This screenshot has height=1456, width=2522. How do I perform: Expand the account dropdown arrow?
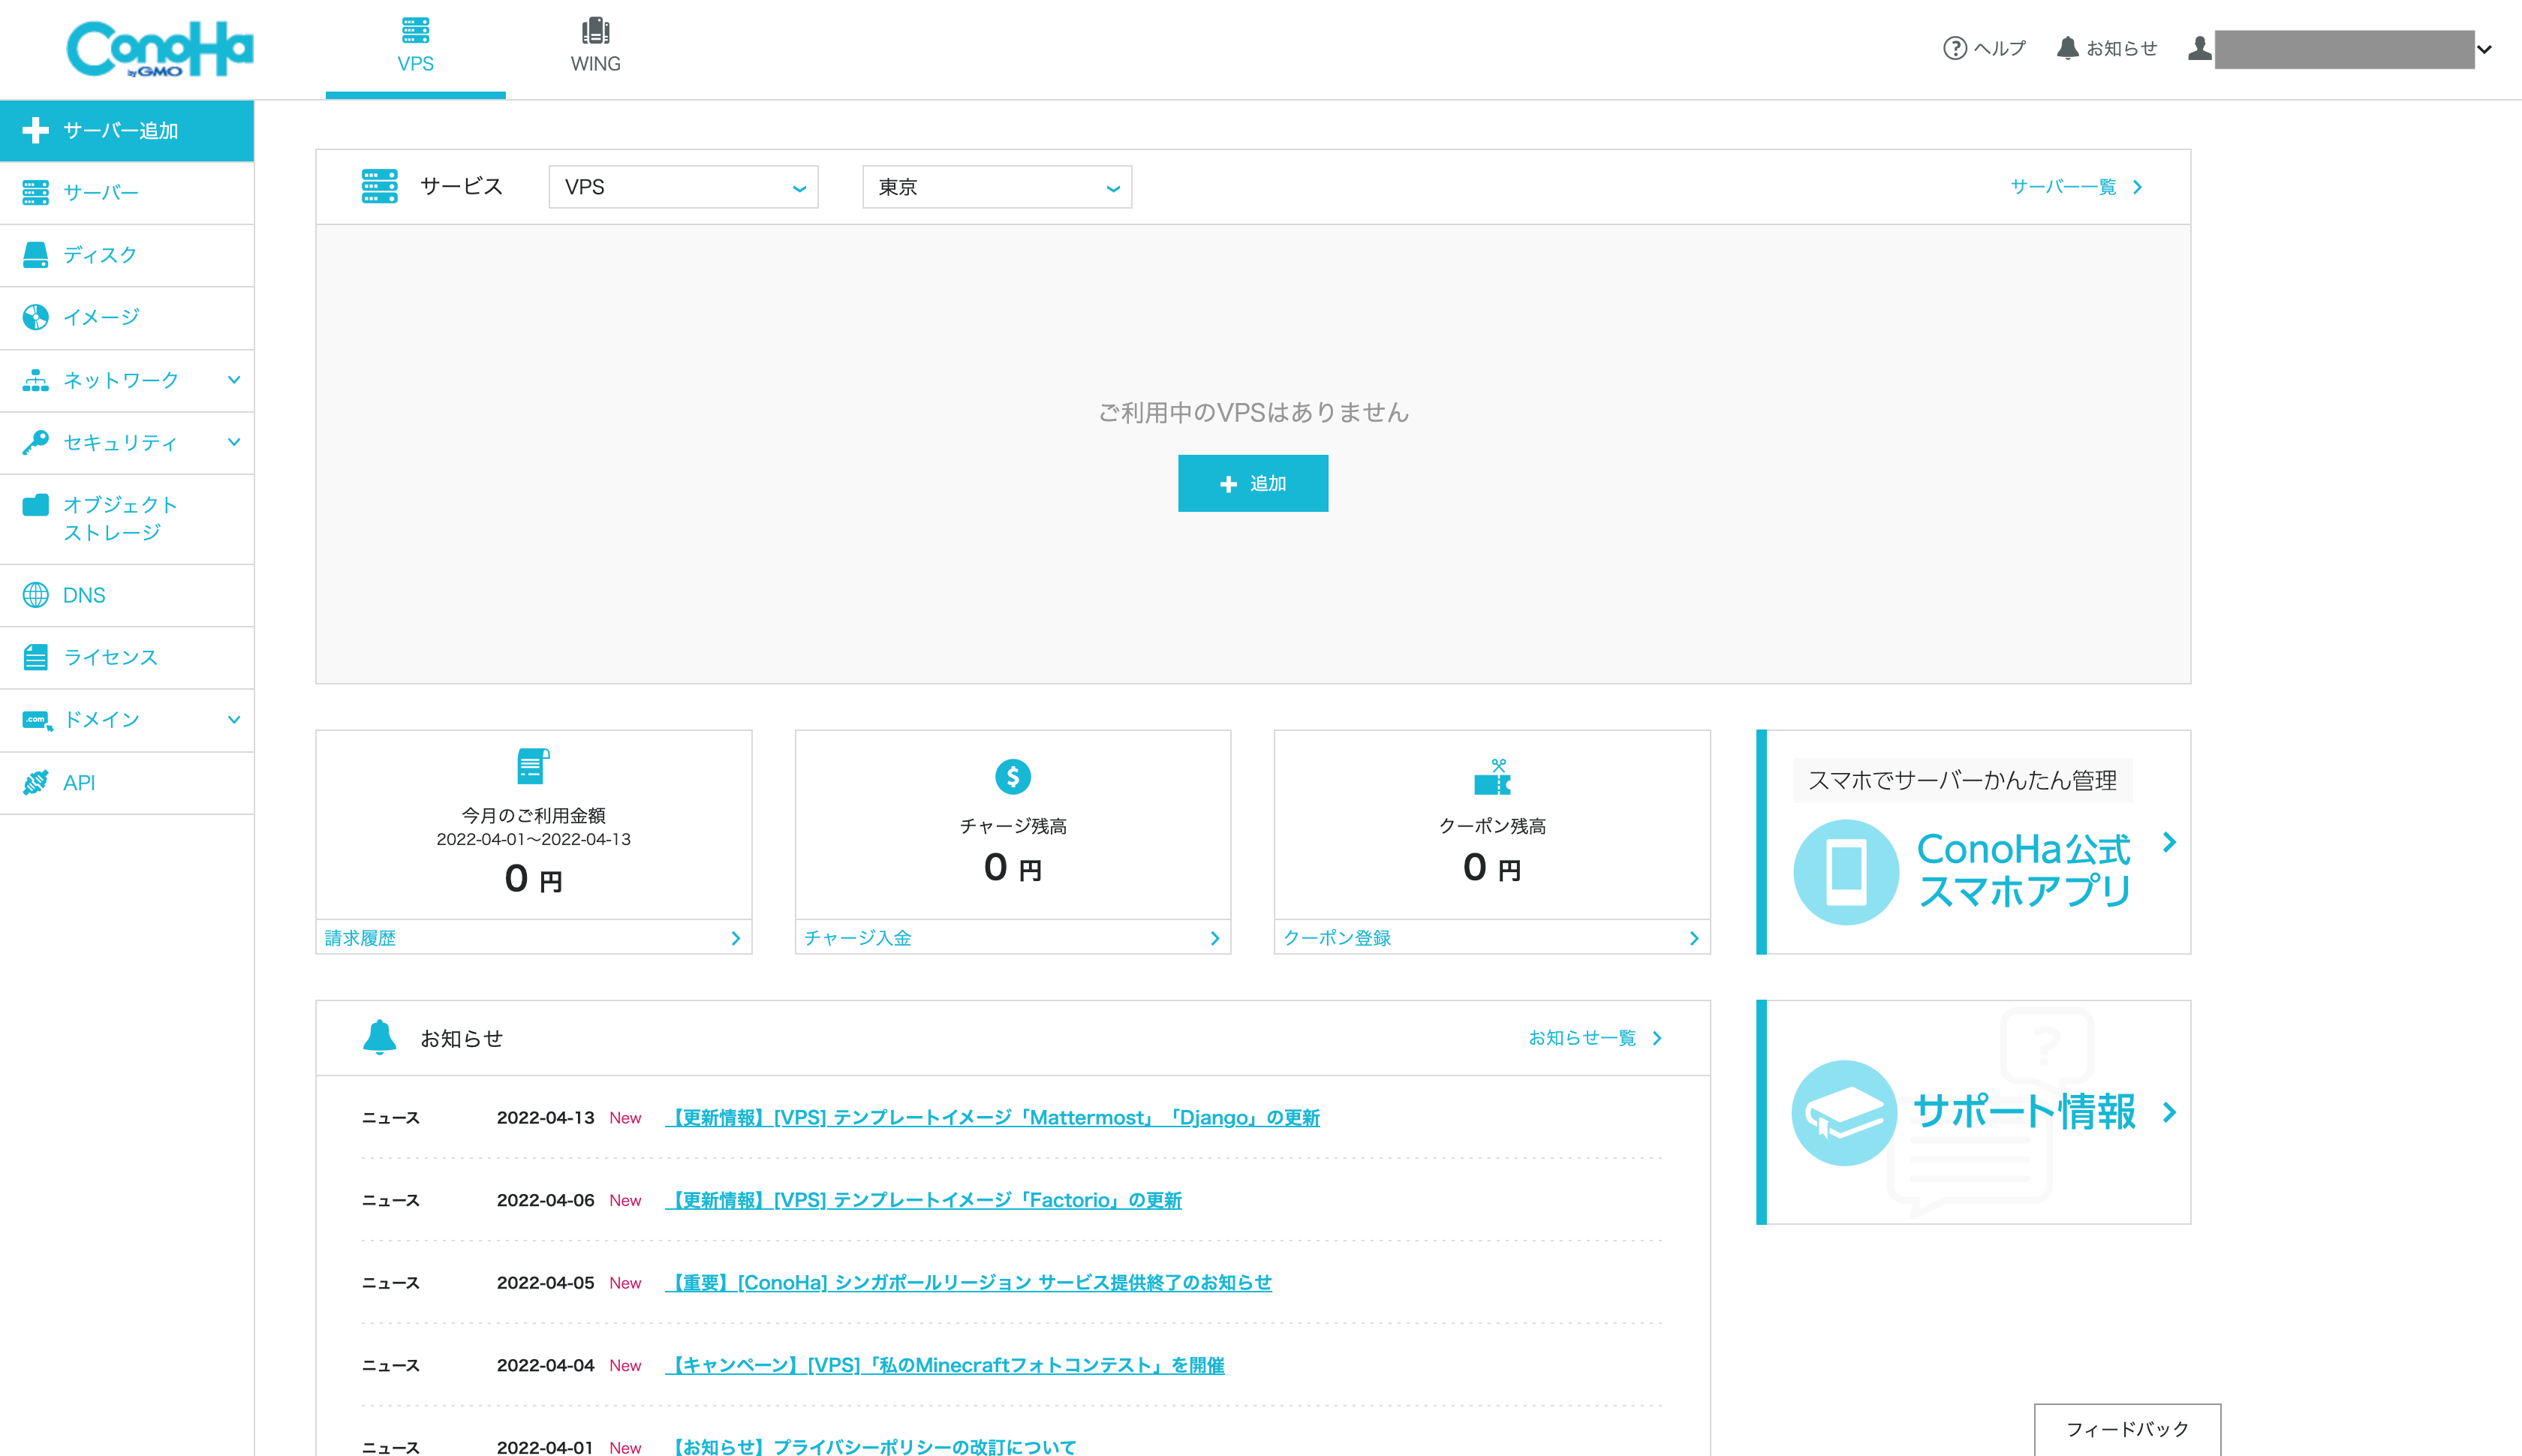[x=2484, y=49]
